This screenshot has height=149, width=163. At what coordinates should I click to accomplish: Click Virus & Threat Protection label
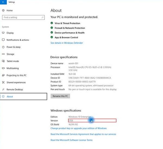pyautogui.click(x=67, y=23)
